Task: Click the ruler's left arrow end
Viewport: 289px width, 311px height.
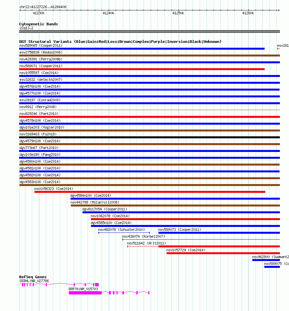Action: click(x=20, y=10)
